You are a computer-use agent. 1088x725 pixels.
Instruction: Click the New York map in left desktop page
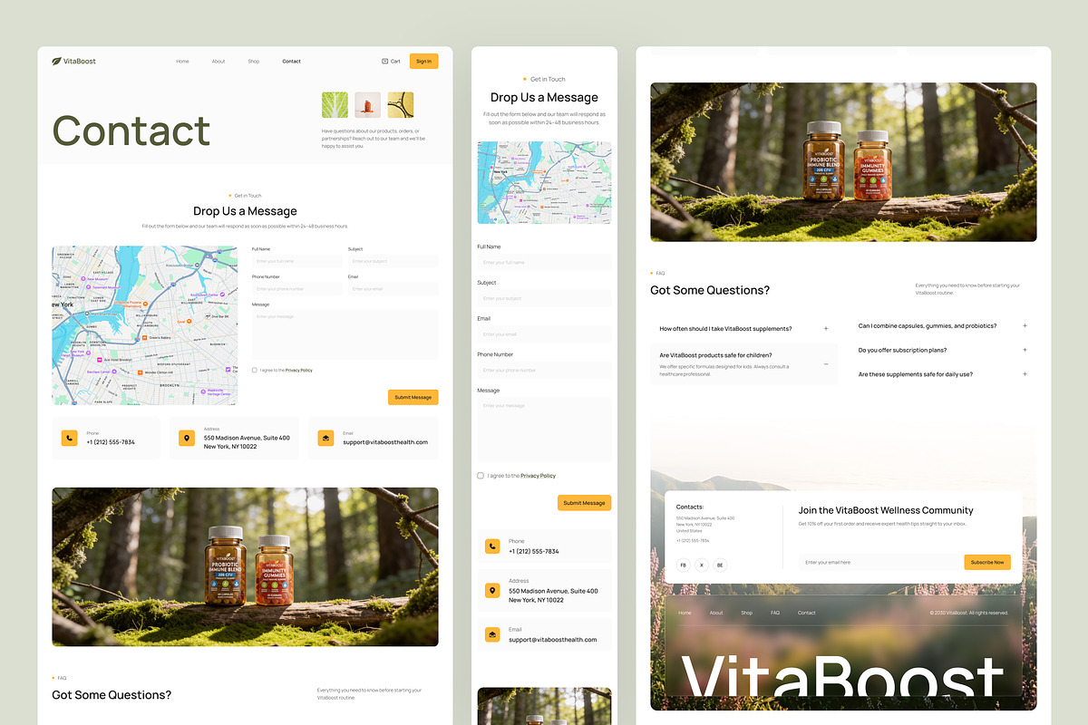[145, 325]
